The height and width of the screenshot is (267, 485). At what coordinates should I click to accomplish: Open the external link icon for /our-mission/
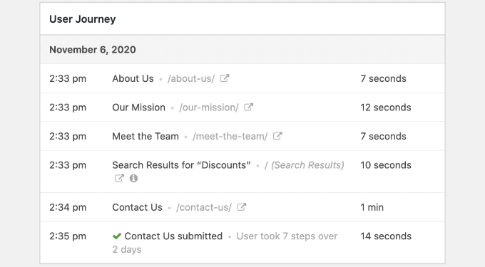(249, 107)
